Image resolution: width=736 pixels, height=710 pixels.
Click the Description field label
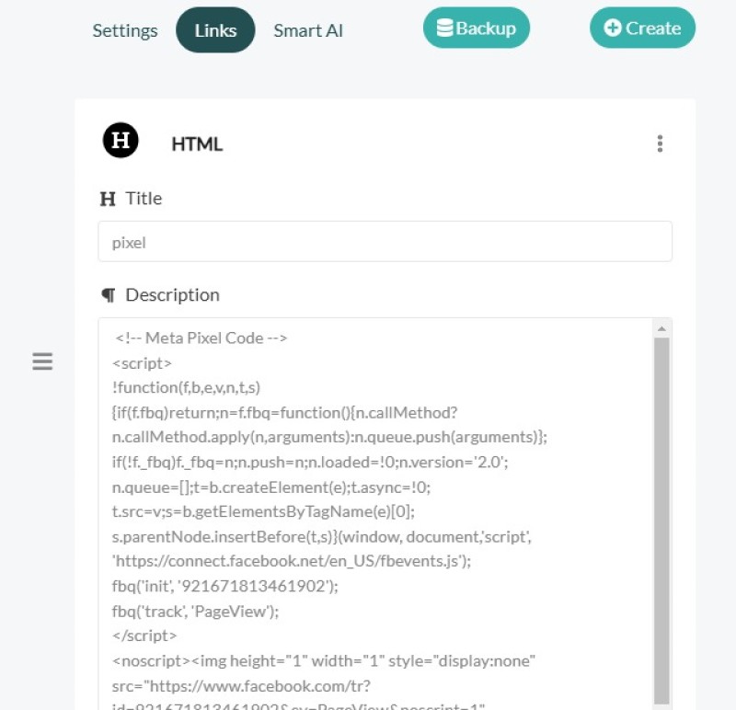[x=172, y=294]
